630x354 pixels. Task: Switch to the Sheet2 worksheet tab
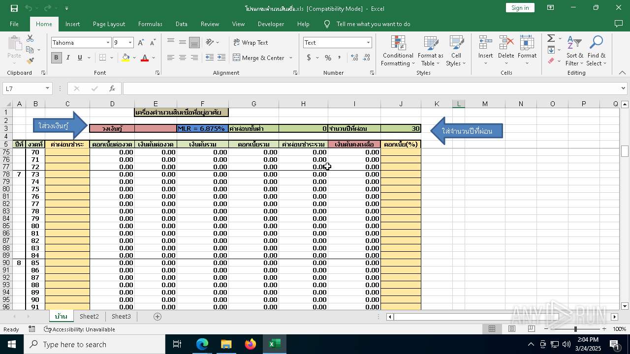pos(89,317)
